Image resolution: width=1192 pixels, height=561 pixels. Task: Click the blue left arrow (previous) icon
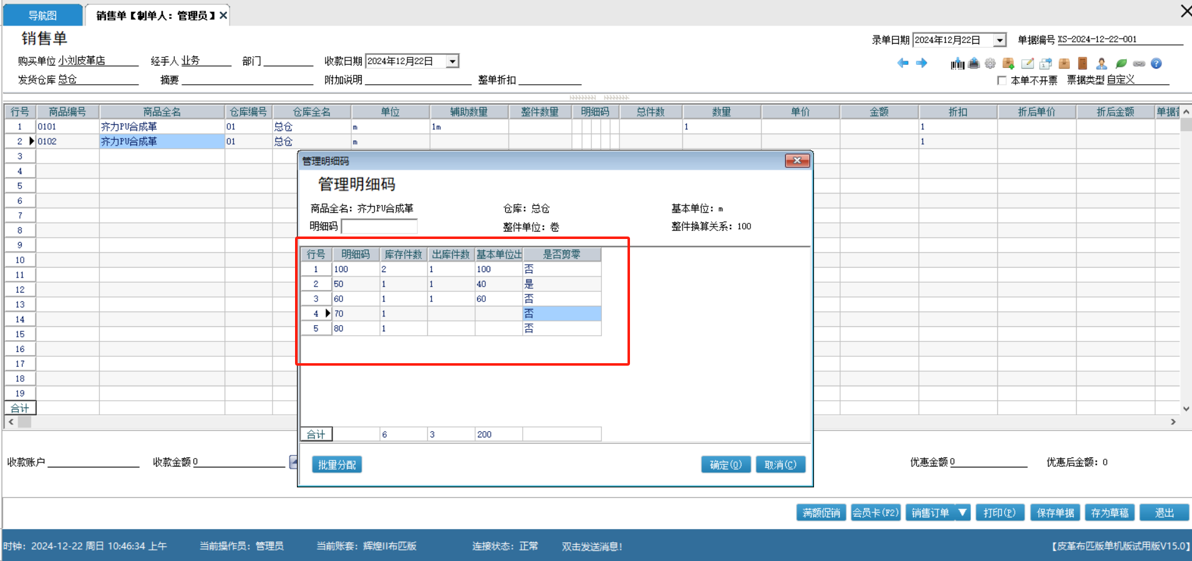(x=903, y=63)
